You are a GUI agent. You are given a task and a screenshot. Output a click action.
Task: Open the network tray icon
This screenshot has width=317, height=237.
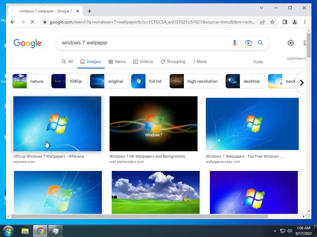point(282,231)
